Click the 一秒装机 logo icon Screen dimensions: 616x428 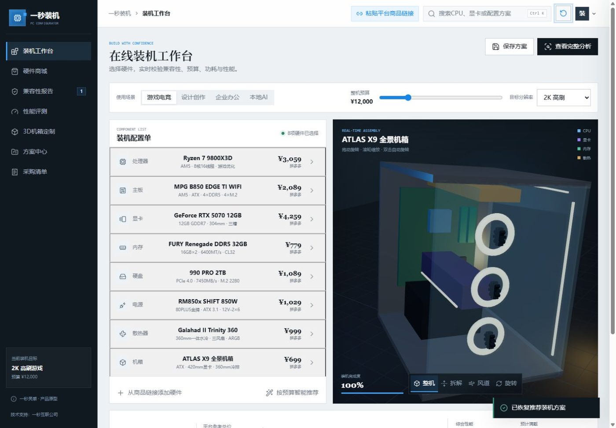17,18
